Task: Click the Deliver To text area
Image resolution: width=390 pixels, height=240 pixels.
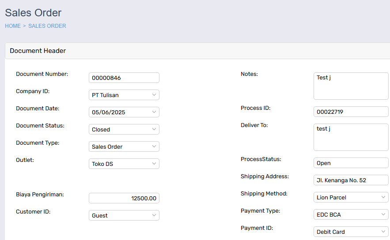Action: [351, 137]
